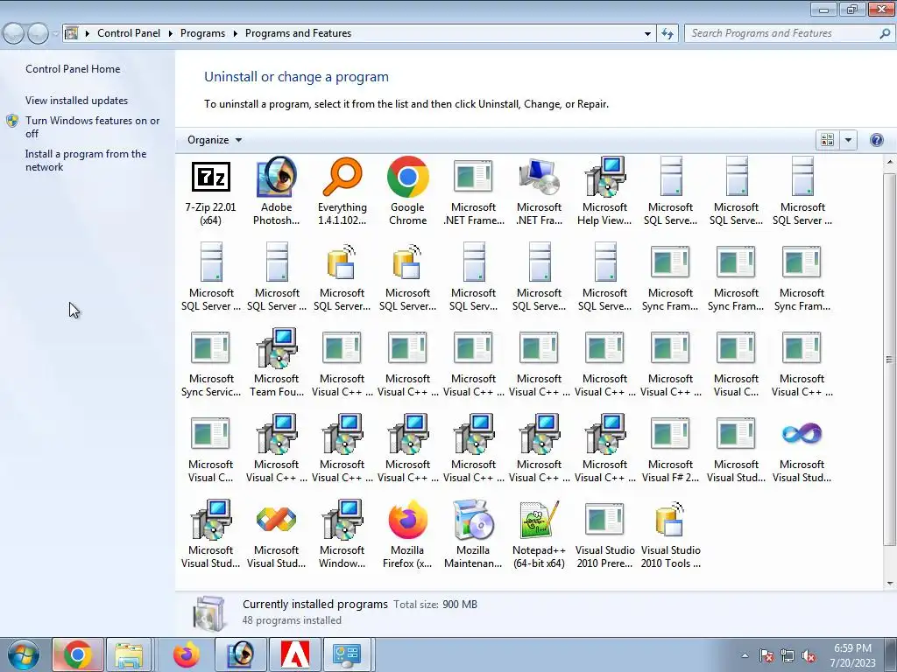Click the Forward navigation button
Image resolution: width=897 pixels, height=672 pixels.
click(38, 34)
